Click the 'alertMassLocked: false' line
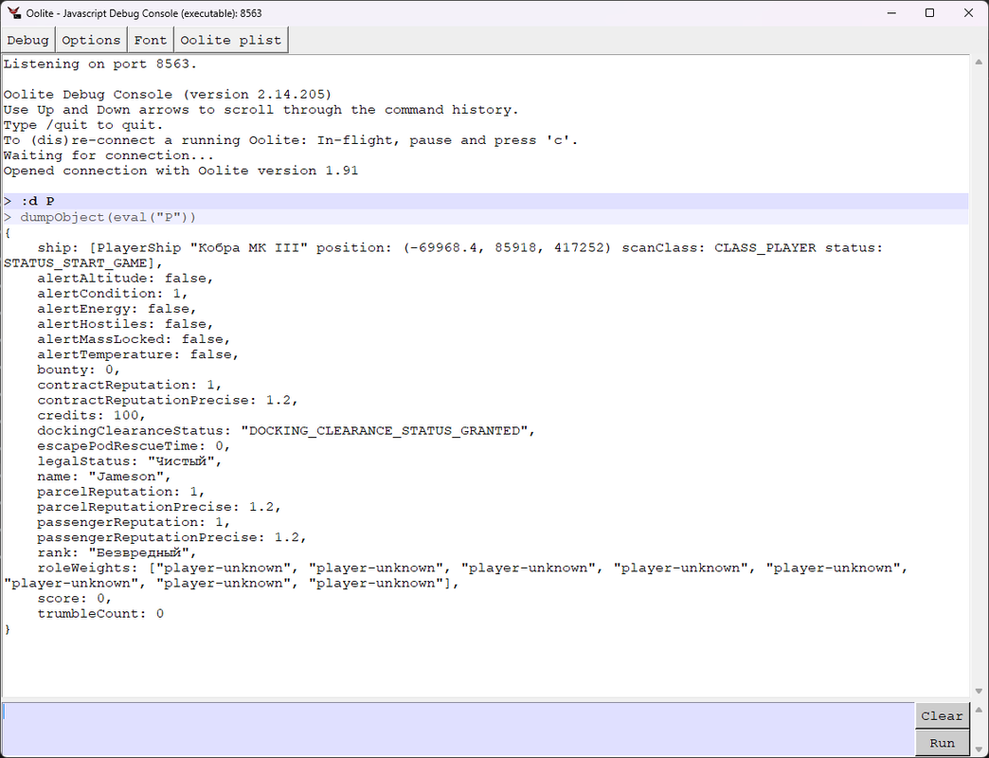 tap(134, 339)
